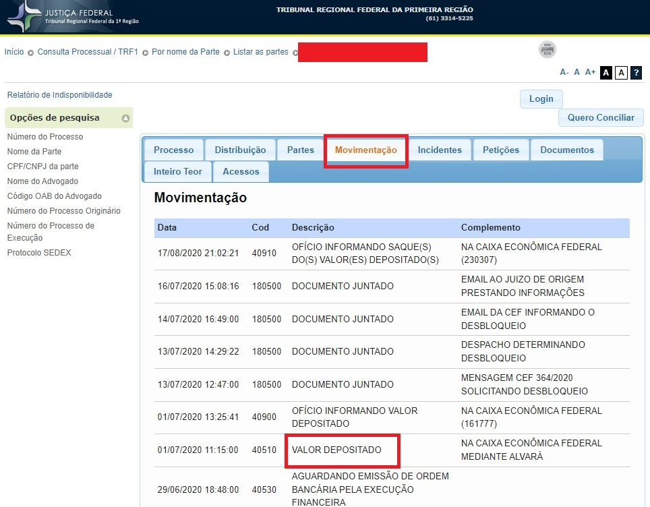Open Relatório de Indisponibilidade link
This screenshot has height=507, width=650.
(60, 95)
